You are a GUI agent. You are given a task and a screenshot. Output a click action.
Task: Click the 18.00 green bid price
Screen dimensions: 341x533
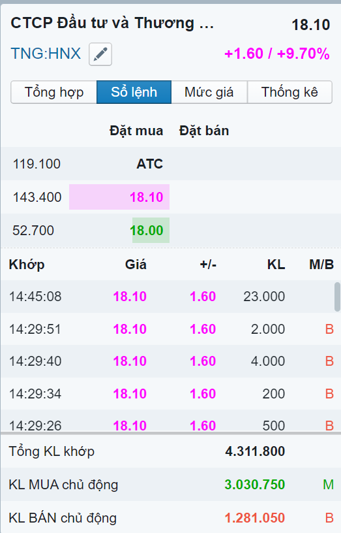[147, 231]
